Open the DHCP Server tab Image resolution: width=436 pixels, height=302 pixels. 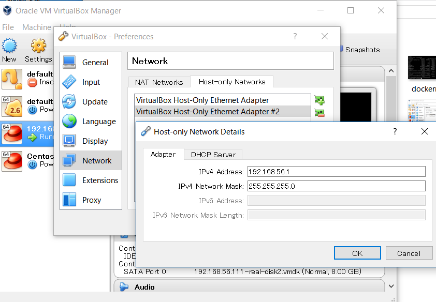pyautogui.click(x=213, y=155)
